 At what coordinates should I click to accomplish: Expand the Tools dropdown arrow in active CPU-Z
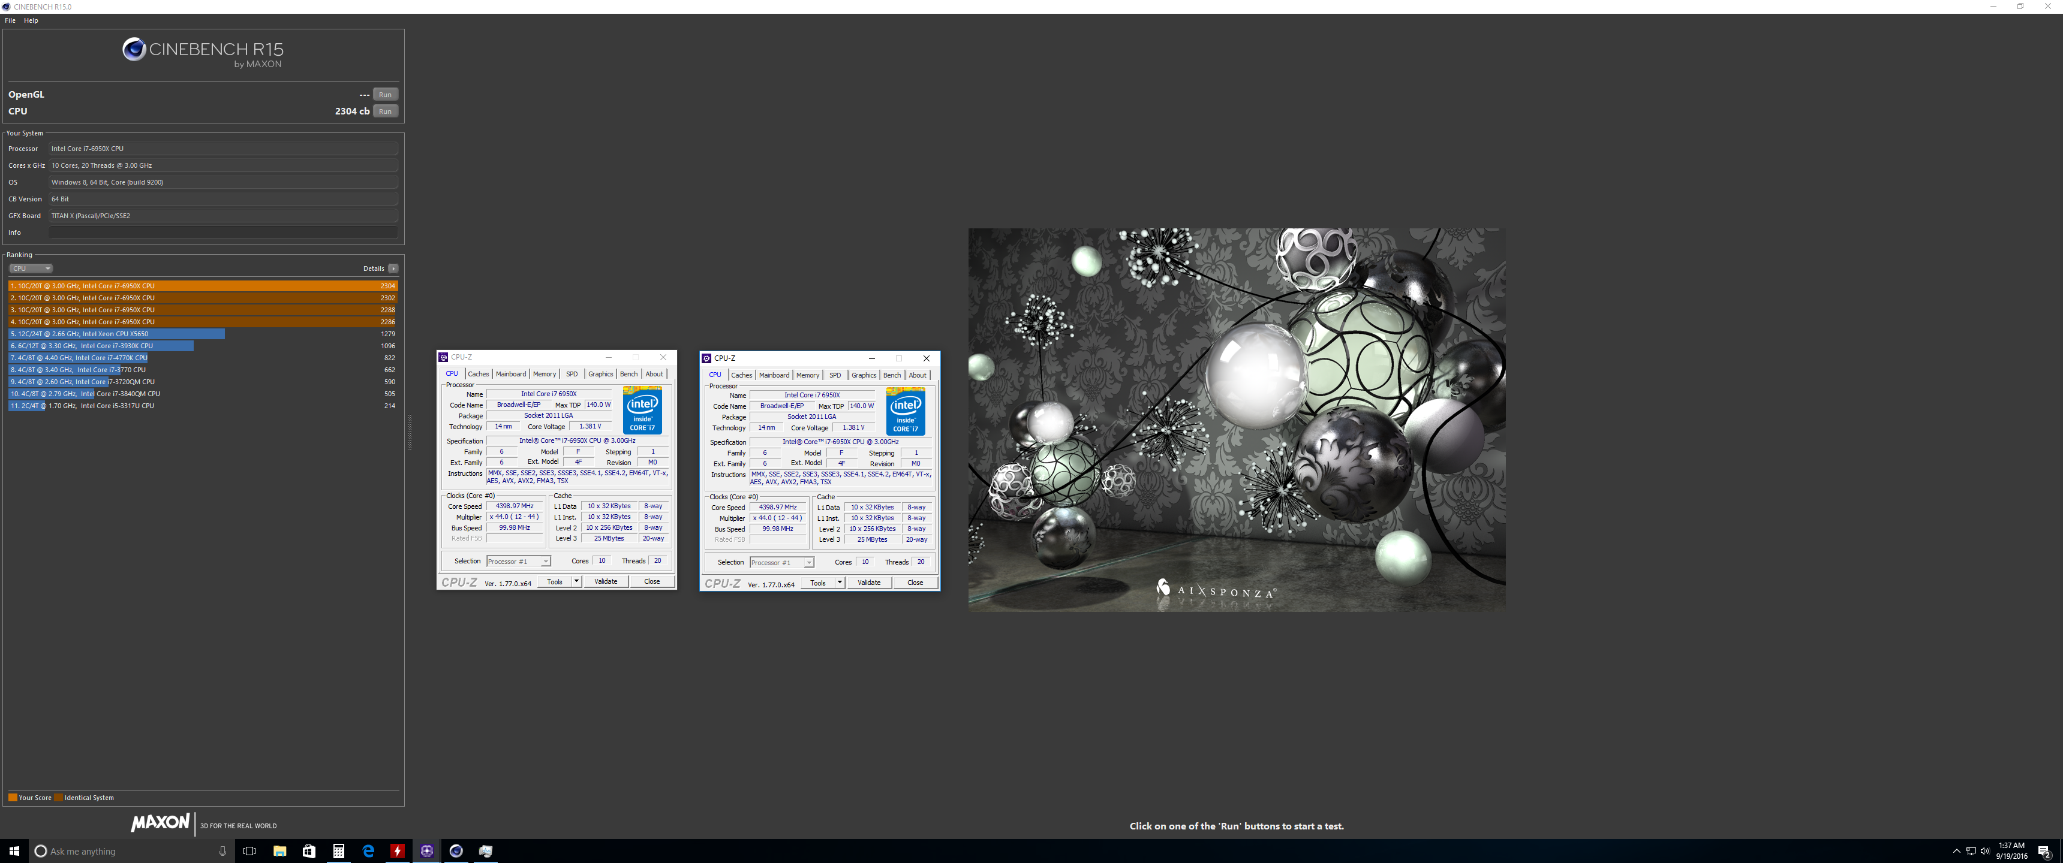840,582
